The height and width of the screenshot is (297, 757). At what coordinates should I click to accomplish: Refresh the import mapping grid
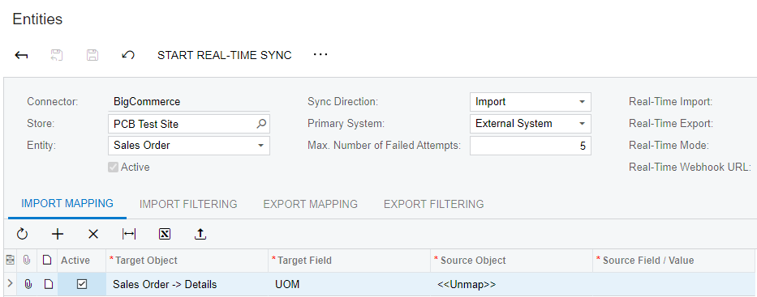pyautogui.click(x=22, y=234)
